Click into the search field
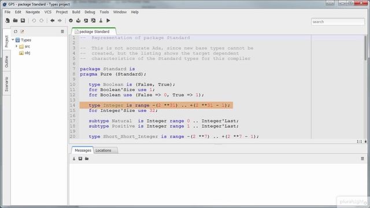The height and width of the screenshot is (208, 370). (338, 22)
